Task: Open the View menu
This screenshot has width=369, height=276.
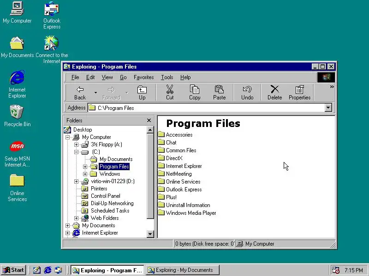Action: click(x=107, y=77)
